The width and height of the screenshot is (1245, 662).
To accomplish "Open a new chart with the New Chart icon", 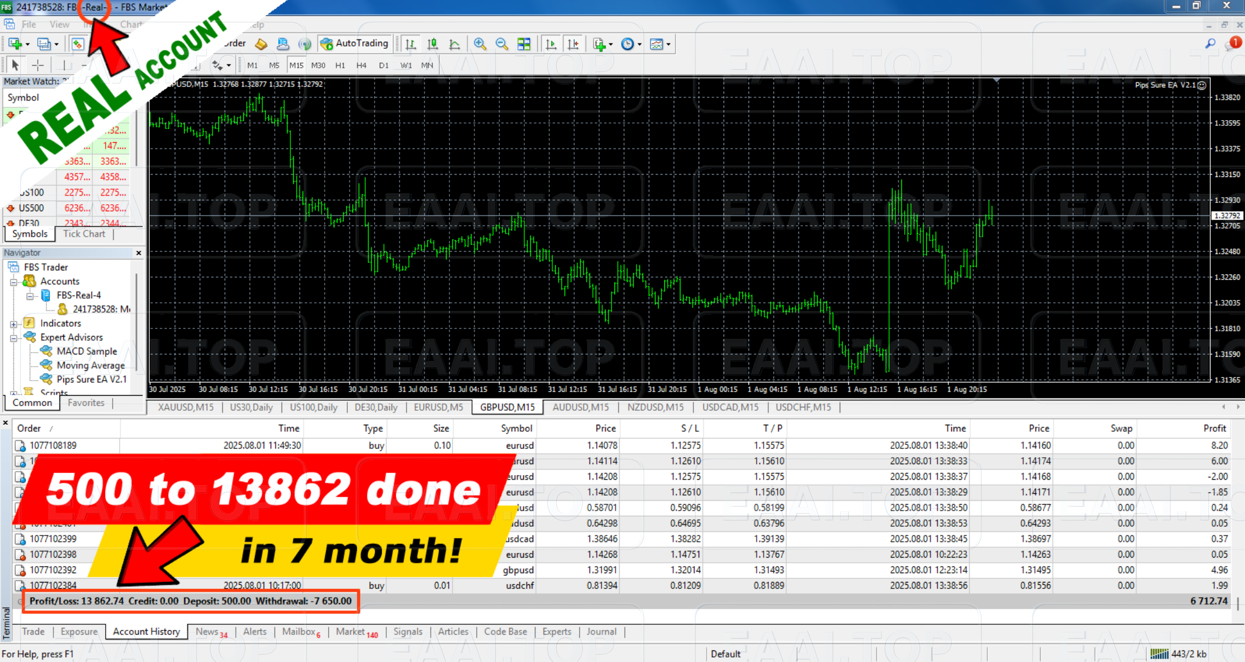I will 14,44.
